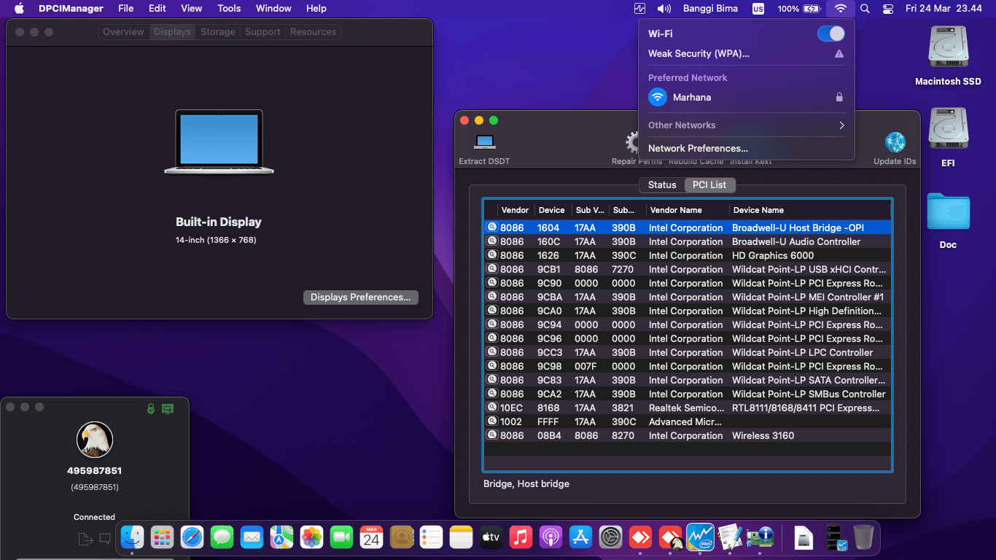Click lookup icon in the Realtek row

point(492,408)
